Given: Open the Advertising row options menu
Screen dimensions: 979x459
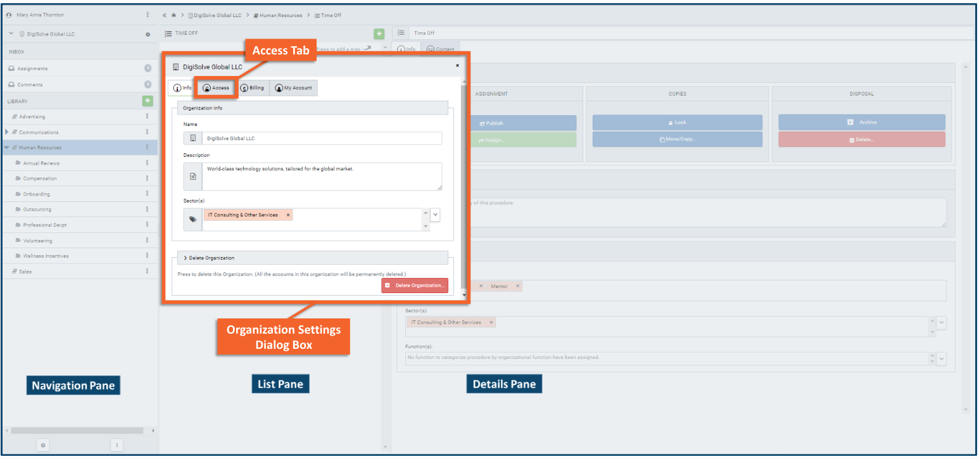Looking at the screenshot, I should [x=147, y=116].
